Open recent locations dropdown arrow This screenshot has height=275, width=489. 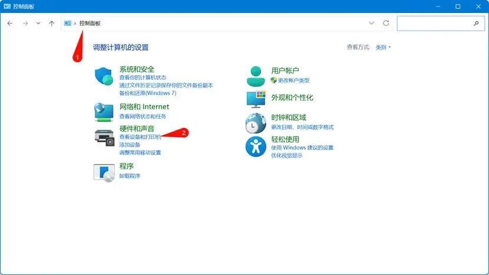pyautogui.click(x=38, y=24)
